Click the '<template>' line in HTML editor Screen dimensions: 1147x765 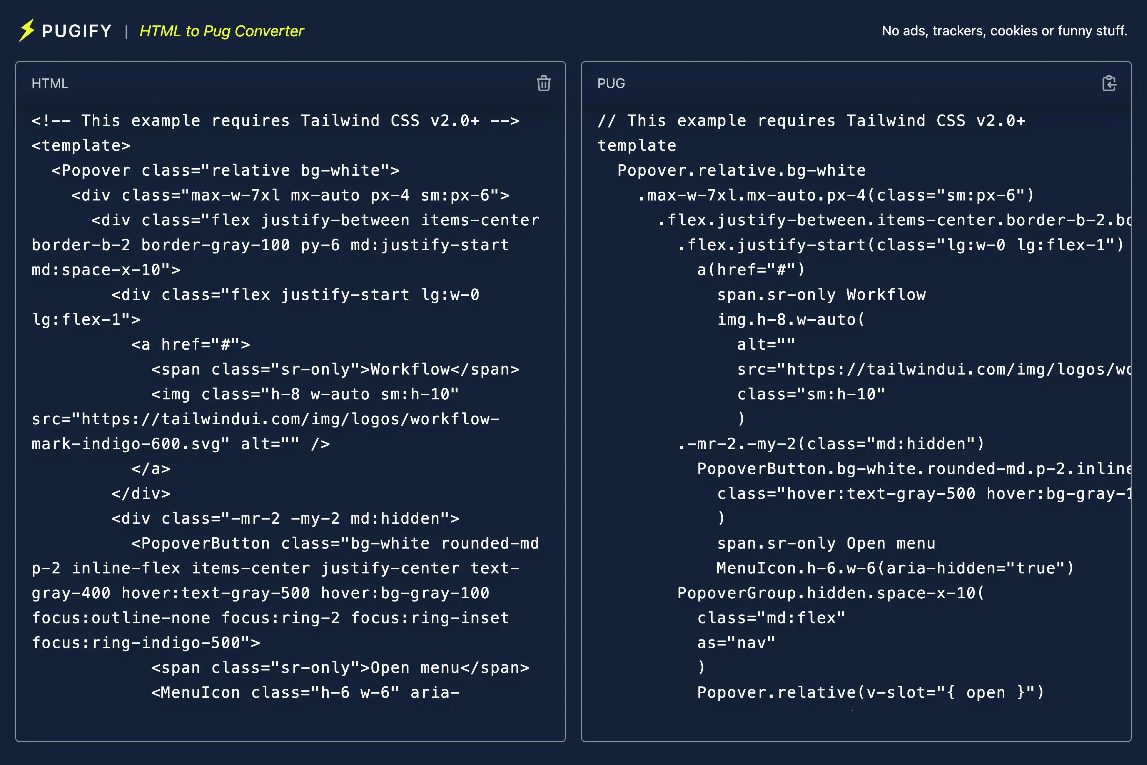point(81,145)
